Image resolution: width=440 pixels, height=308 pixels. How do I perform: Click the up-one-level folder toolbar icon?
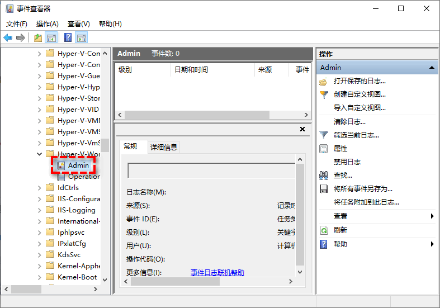pos(37,38)
